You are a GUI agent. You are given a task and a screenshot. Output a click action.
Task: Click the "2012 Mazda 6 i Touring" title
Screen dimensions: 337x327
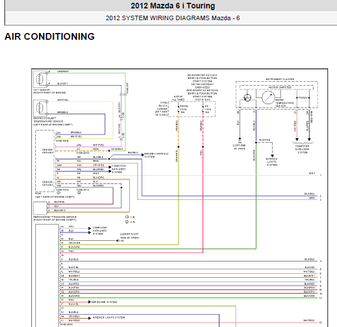(173, 6)
